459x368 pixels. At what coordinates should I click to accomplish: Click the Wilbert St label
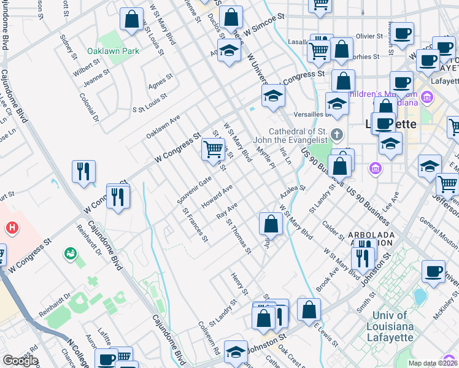(87, 67)
